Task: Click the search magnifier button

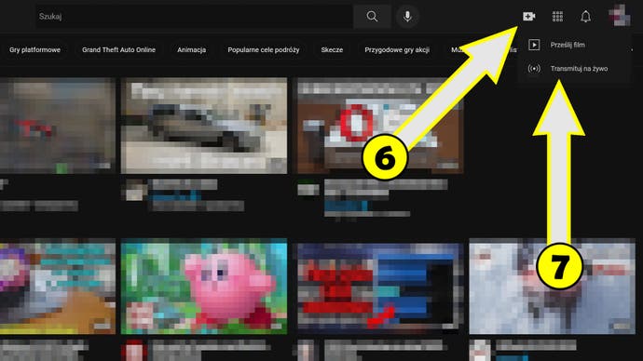Action: click(x=372, y=17)
